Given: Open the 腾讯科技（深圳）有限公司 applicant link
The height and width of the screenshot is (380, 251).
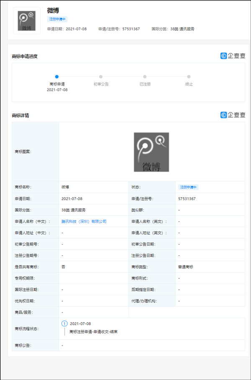Looking at the screenshot, I should pyautogui.click(x=84, y=221).
